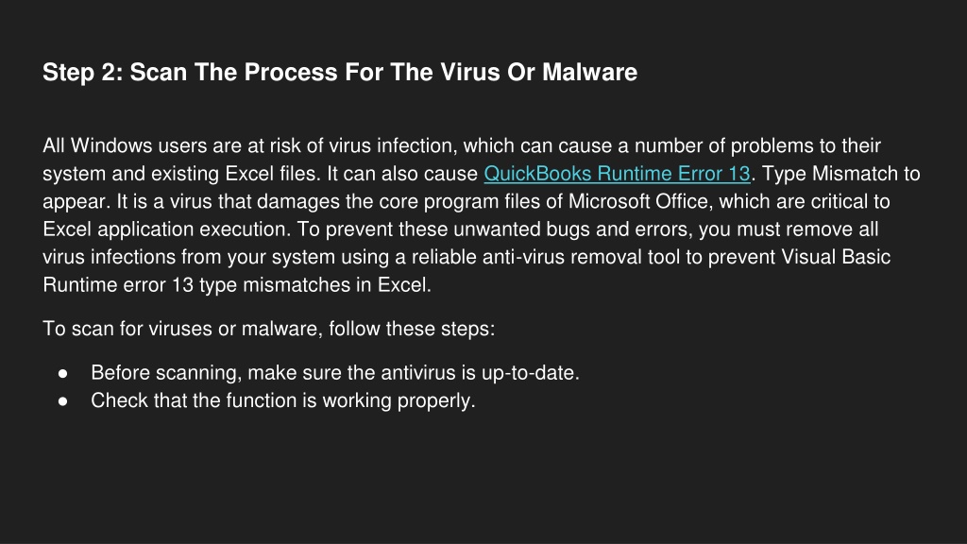This screenshot has width=967, height=544.
Task: Click the phrase 'existing Excel files'
Action: point(234,174)
